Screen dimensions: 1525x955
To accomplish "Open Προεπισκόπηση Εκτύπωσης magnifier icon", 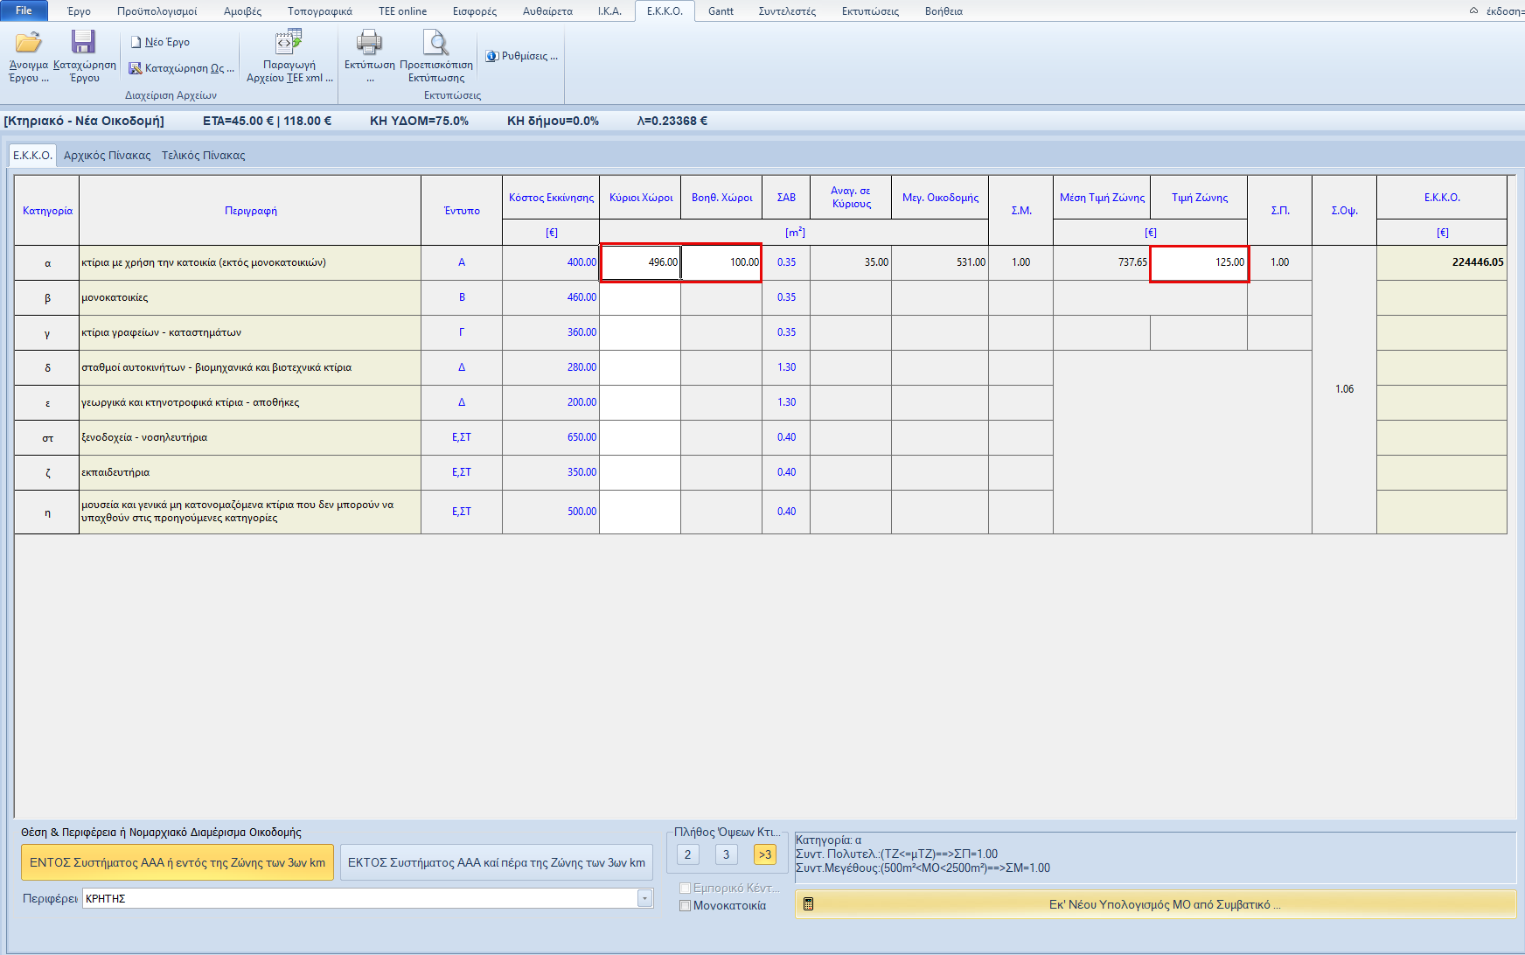I will tap(435, 43).
